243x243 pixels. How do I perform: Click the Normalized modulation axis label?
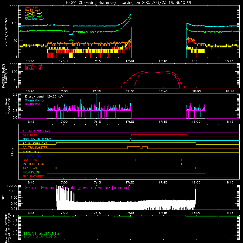pyautogui.click(x=8, y=106)
